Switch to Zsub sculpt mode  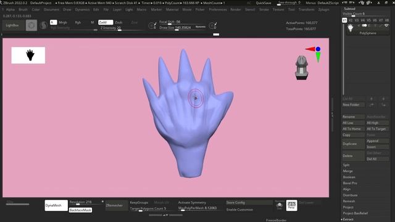click(x=118, y=22)
